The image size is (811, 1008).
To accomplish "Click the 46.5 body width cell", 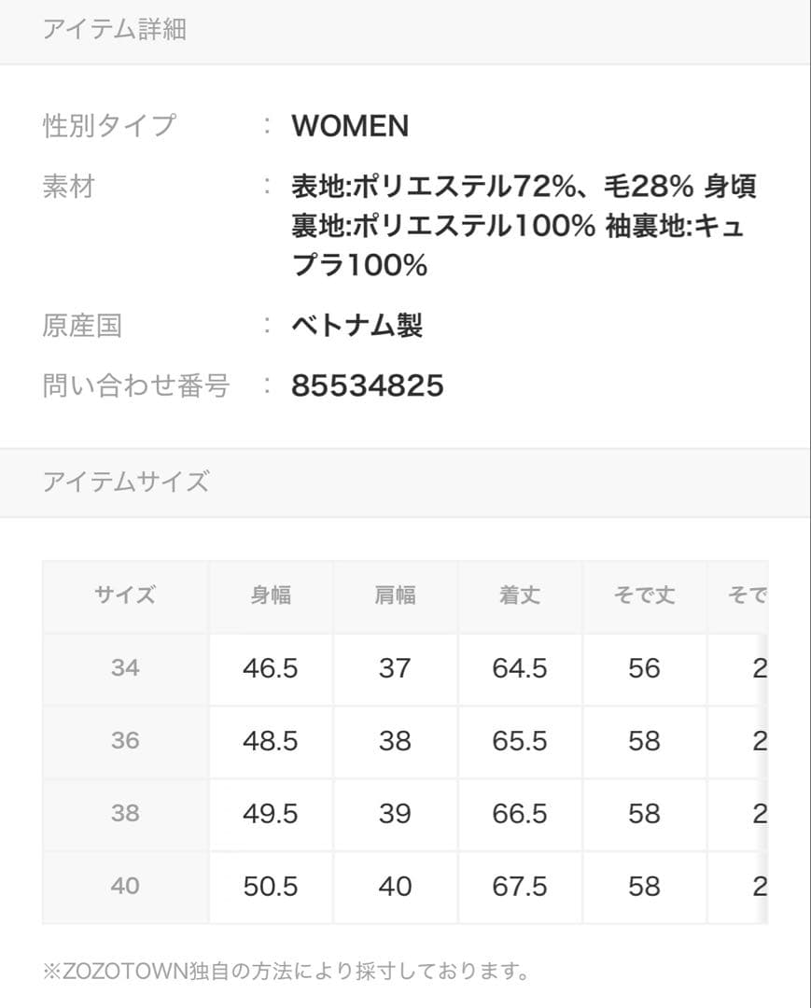I will (271, 668).
